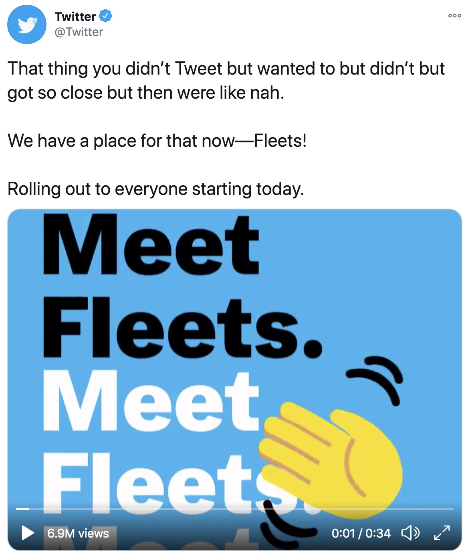Click the 0:01 / 0:34 timestamp
472x556 pixels.
pos(361,533)
